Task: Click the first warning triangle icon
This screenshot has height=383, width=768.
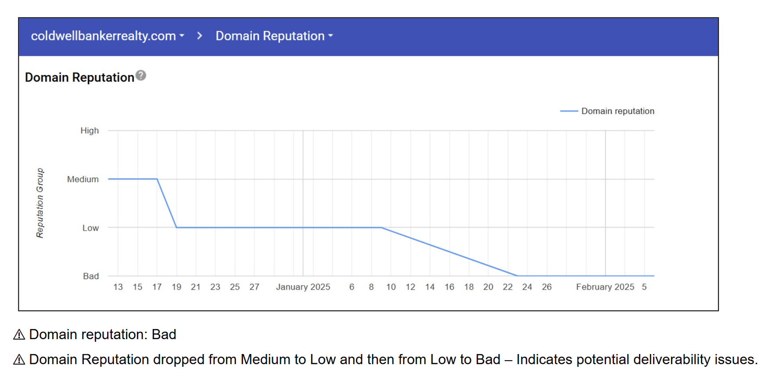Action: [18, 334]
